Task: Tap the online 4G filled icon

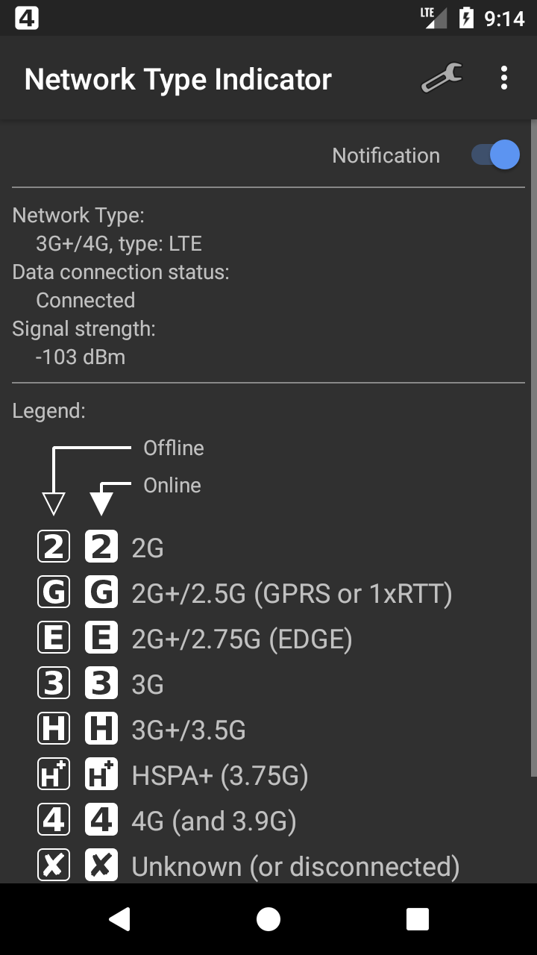Action: click(x=101, y=821)
